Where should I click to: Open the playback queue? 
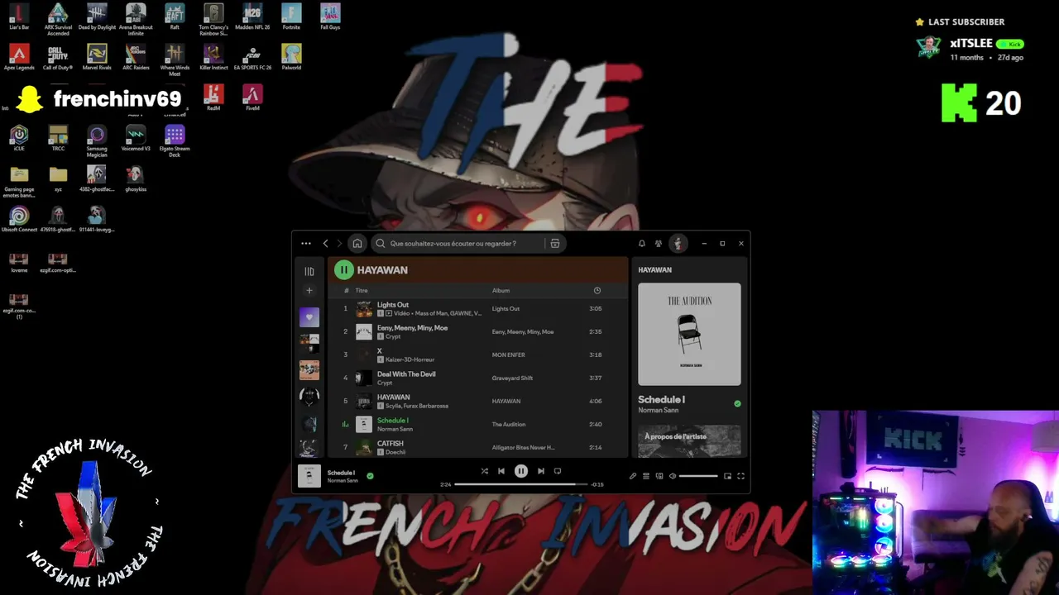coord(646,476)
